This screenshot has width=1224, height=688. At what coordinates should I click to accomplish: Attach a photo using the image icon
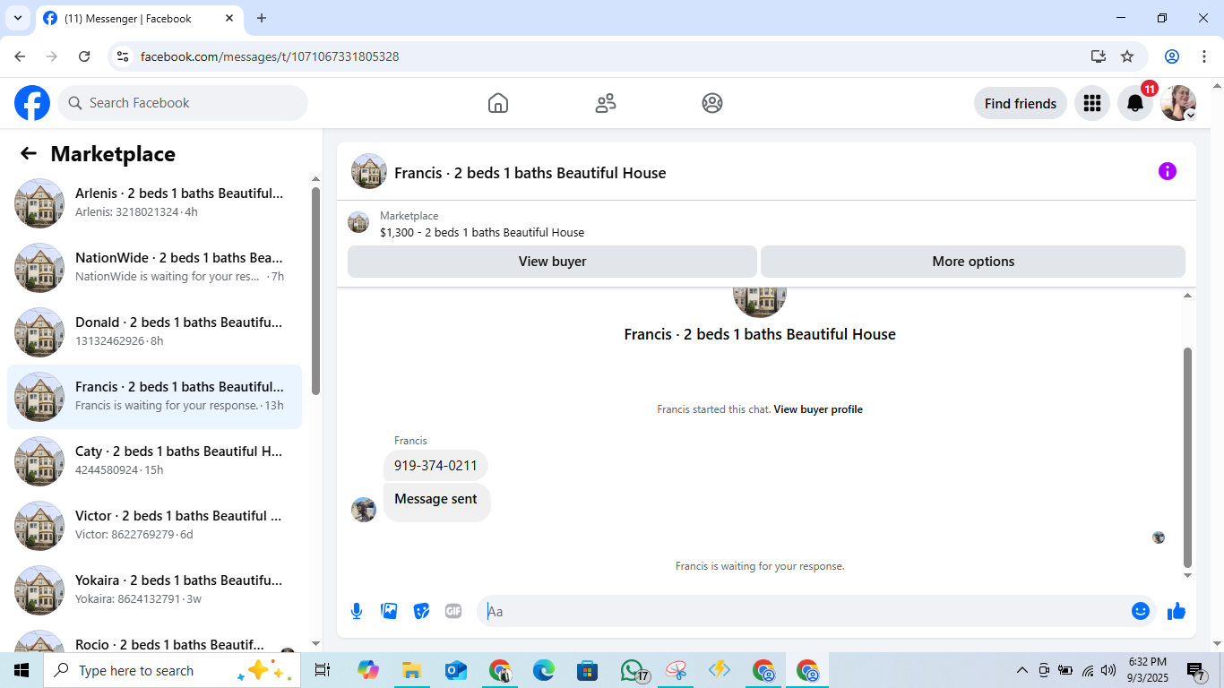[x=389, y=611]
